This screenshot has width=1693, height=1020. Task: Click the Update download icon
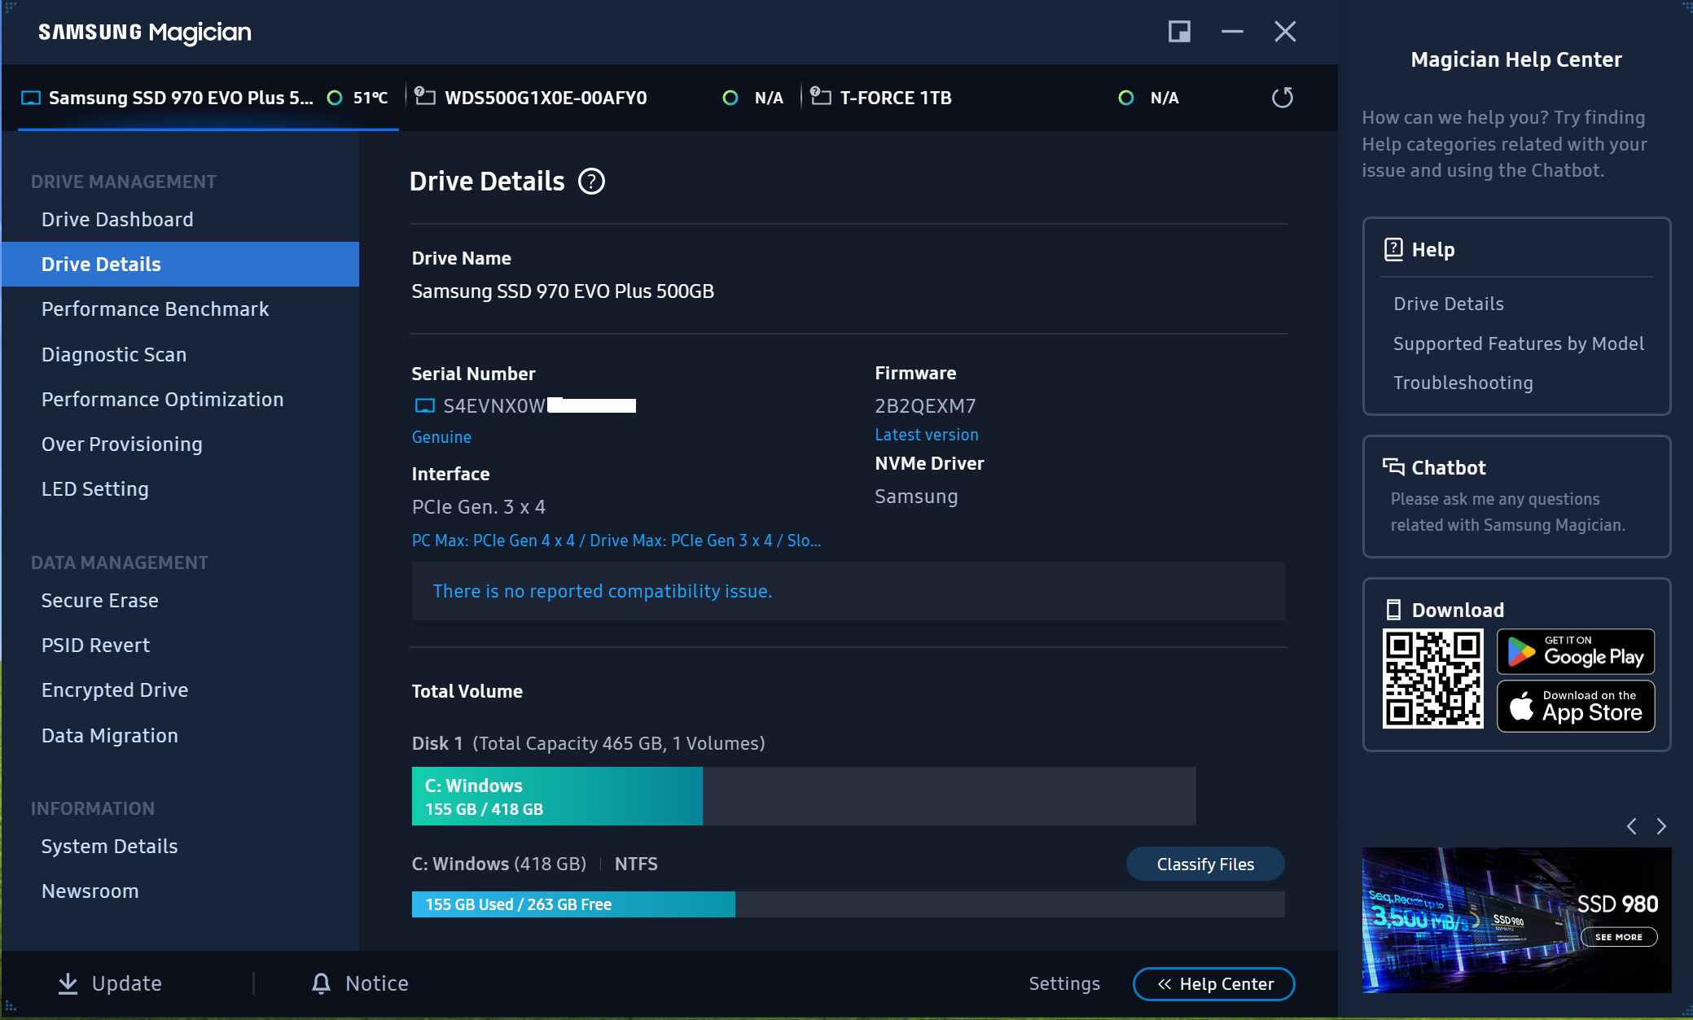point(68,983)
